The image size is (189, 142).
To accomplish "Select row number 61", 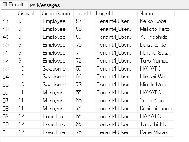I will tap(9, 132).
